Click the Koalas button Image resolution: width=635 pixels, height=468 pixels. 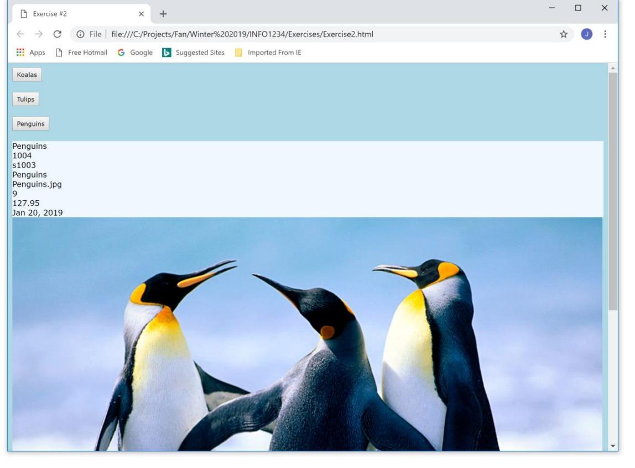pos(27,74)
